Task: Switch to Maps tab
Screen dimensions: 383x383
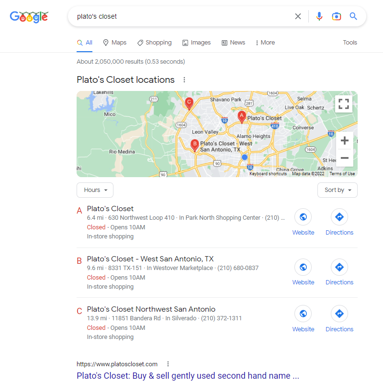Action: 115,43
